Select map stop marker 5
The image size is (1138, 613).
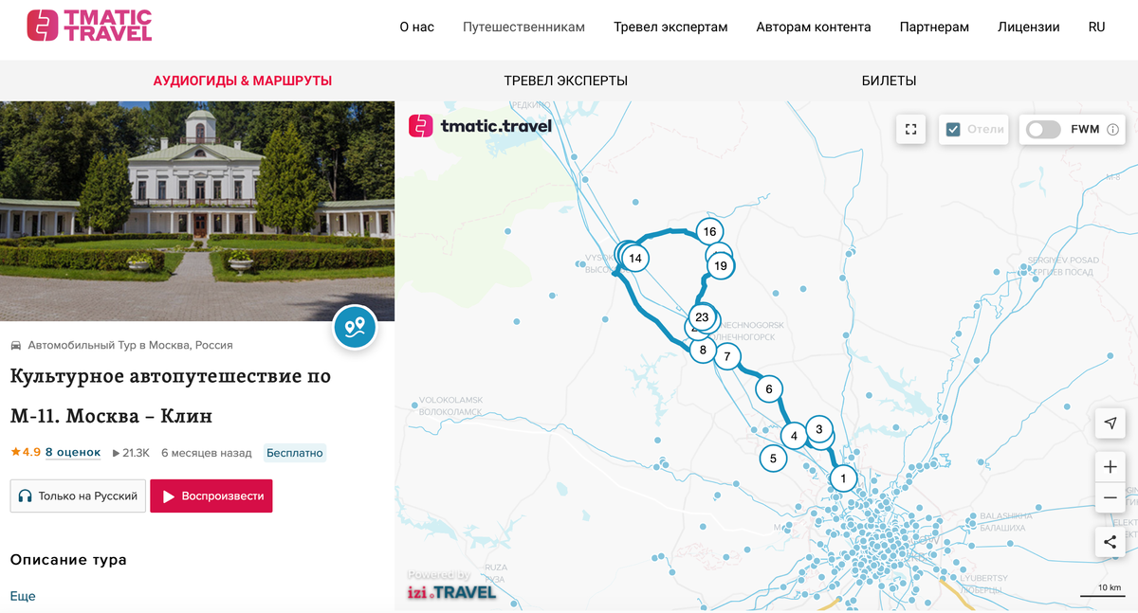(x=773, y=459)
